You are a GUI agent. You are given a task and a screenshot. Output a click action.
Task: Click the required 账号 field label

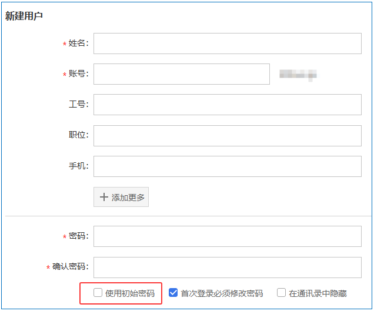78,74
